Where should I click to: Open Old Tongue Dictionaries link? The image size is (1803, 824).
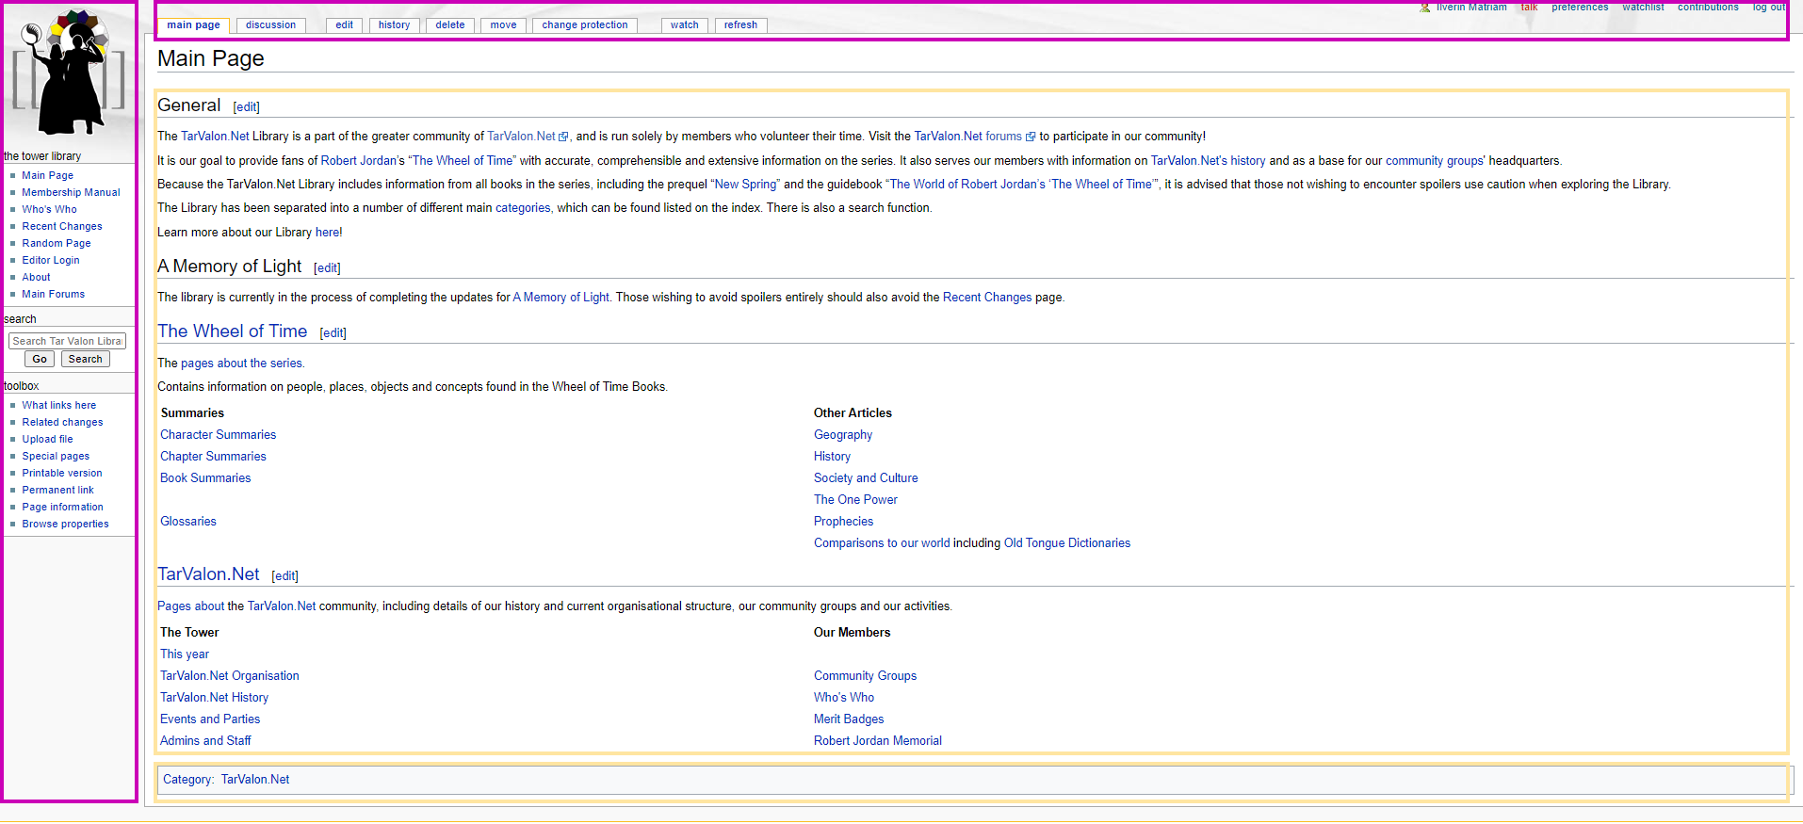pos(1066,543)
